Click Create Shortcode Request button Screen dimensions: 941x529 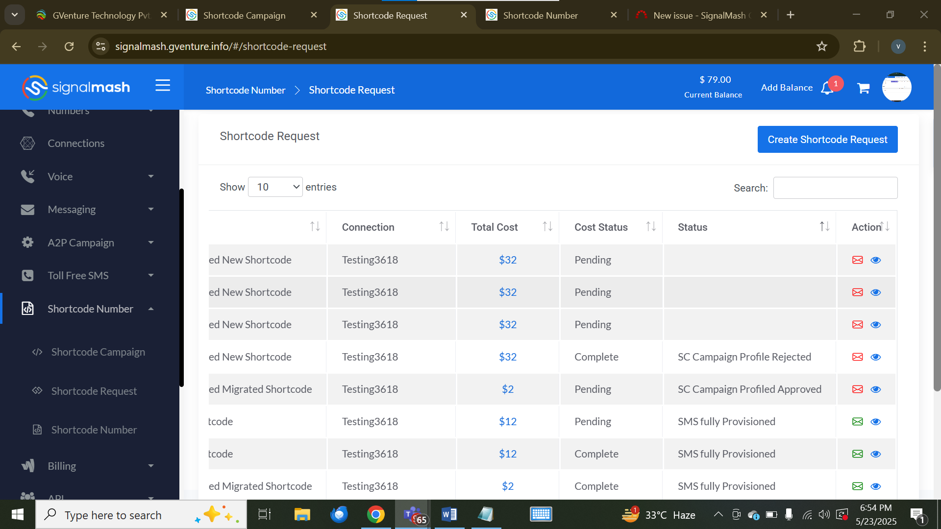coord(827,140)
